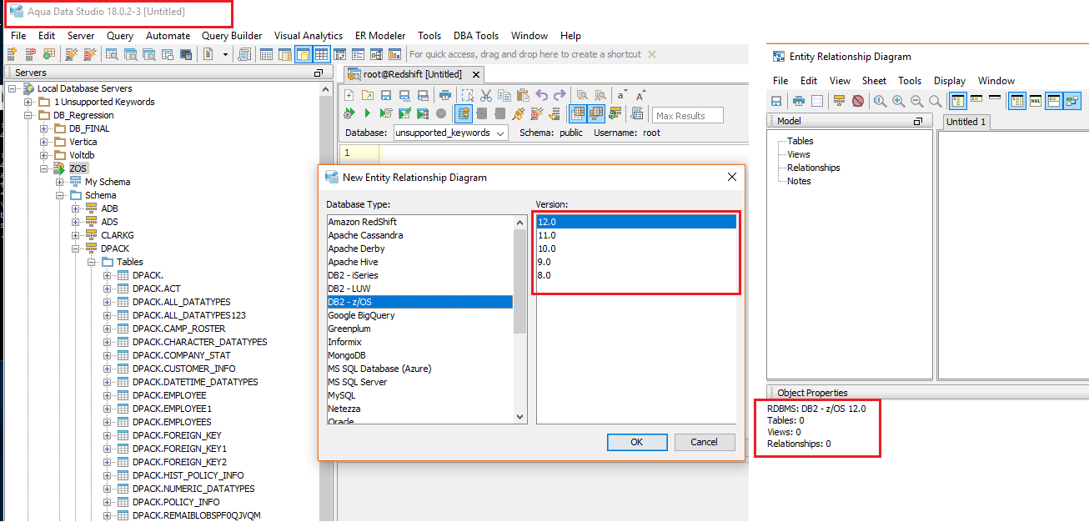Screen dimensions: 1089x522
Task: Open the ER Modeler menu
Action: point(380,36)
